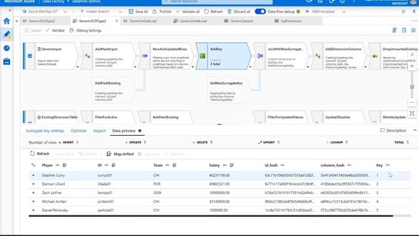Open the Monitor gauge icon in sidebar
This screenshot has width=419, height=236.
click(x=7, y=48)
